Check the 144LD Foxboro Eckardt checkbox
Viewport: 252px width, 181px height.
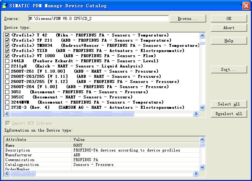point(7,61)
